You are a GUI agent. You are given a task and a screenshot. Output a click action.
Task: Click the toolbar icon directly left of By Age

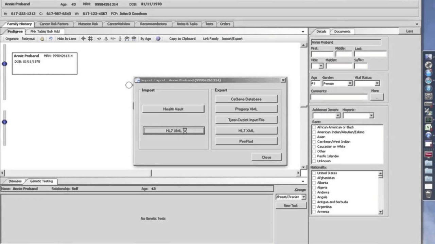click(x=134, y=39)
